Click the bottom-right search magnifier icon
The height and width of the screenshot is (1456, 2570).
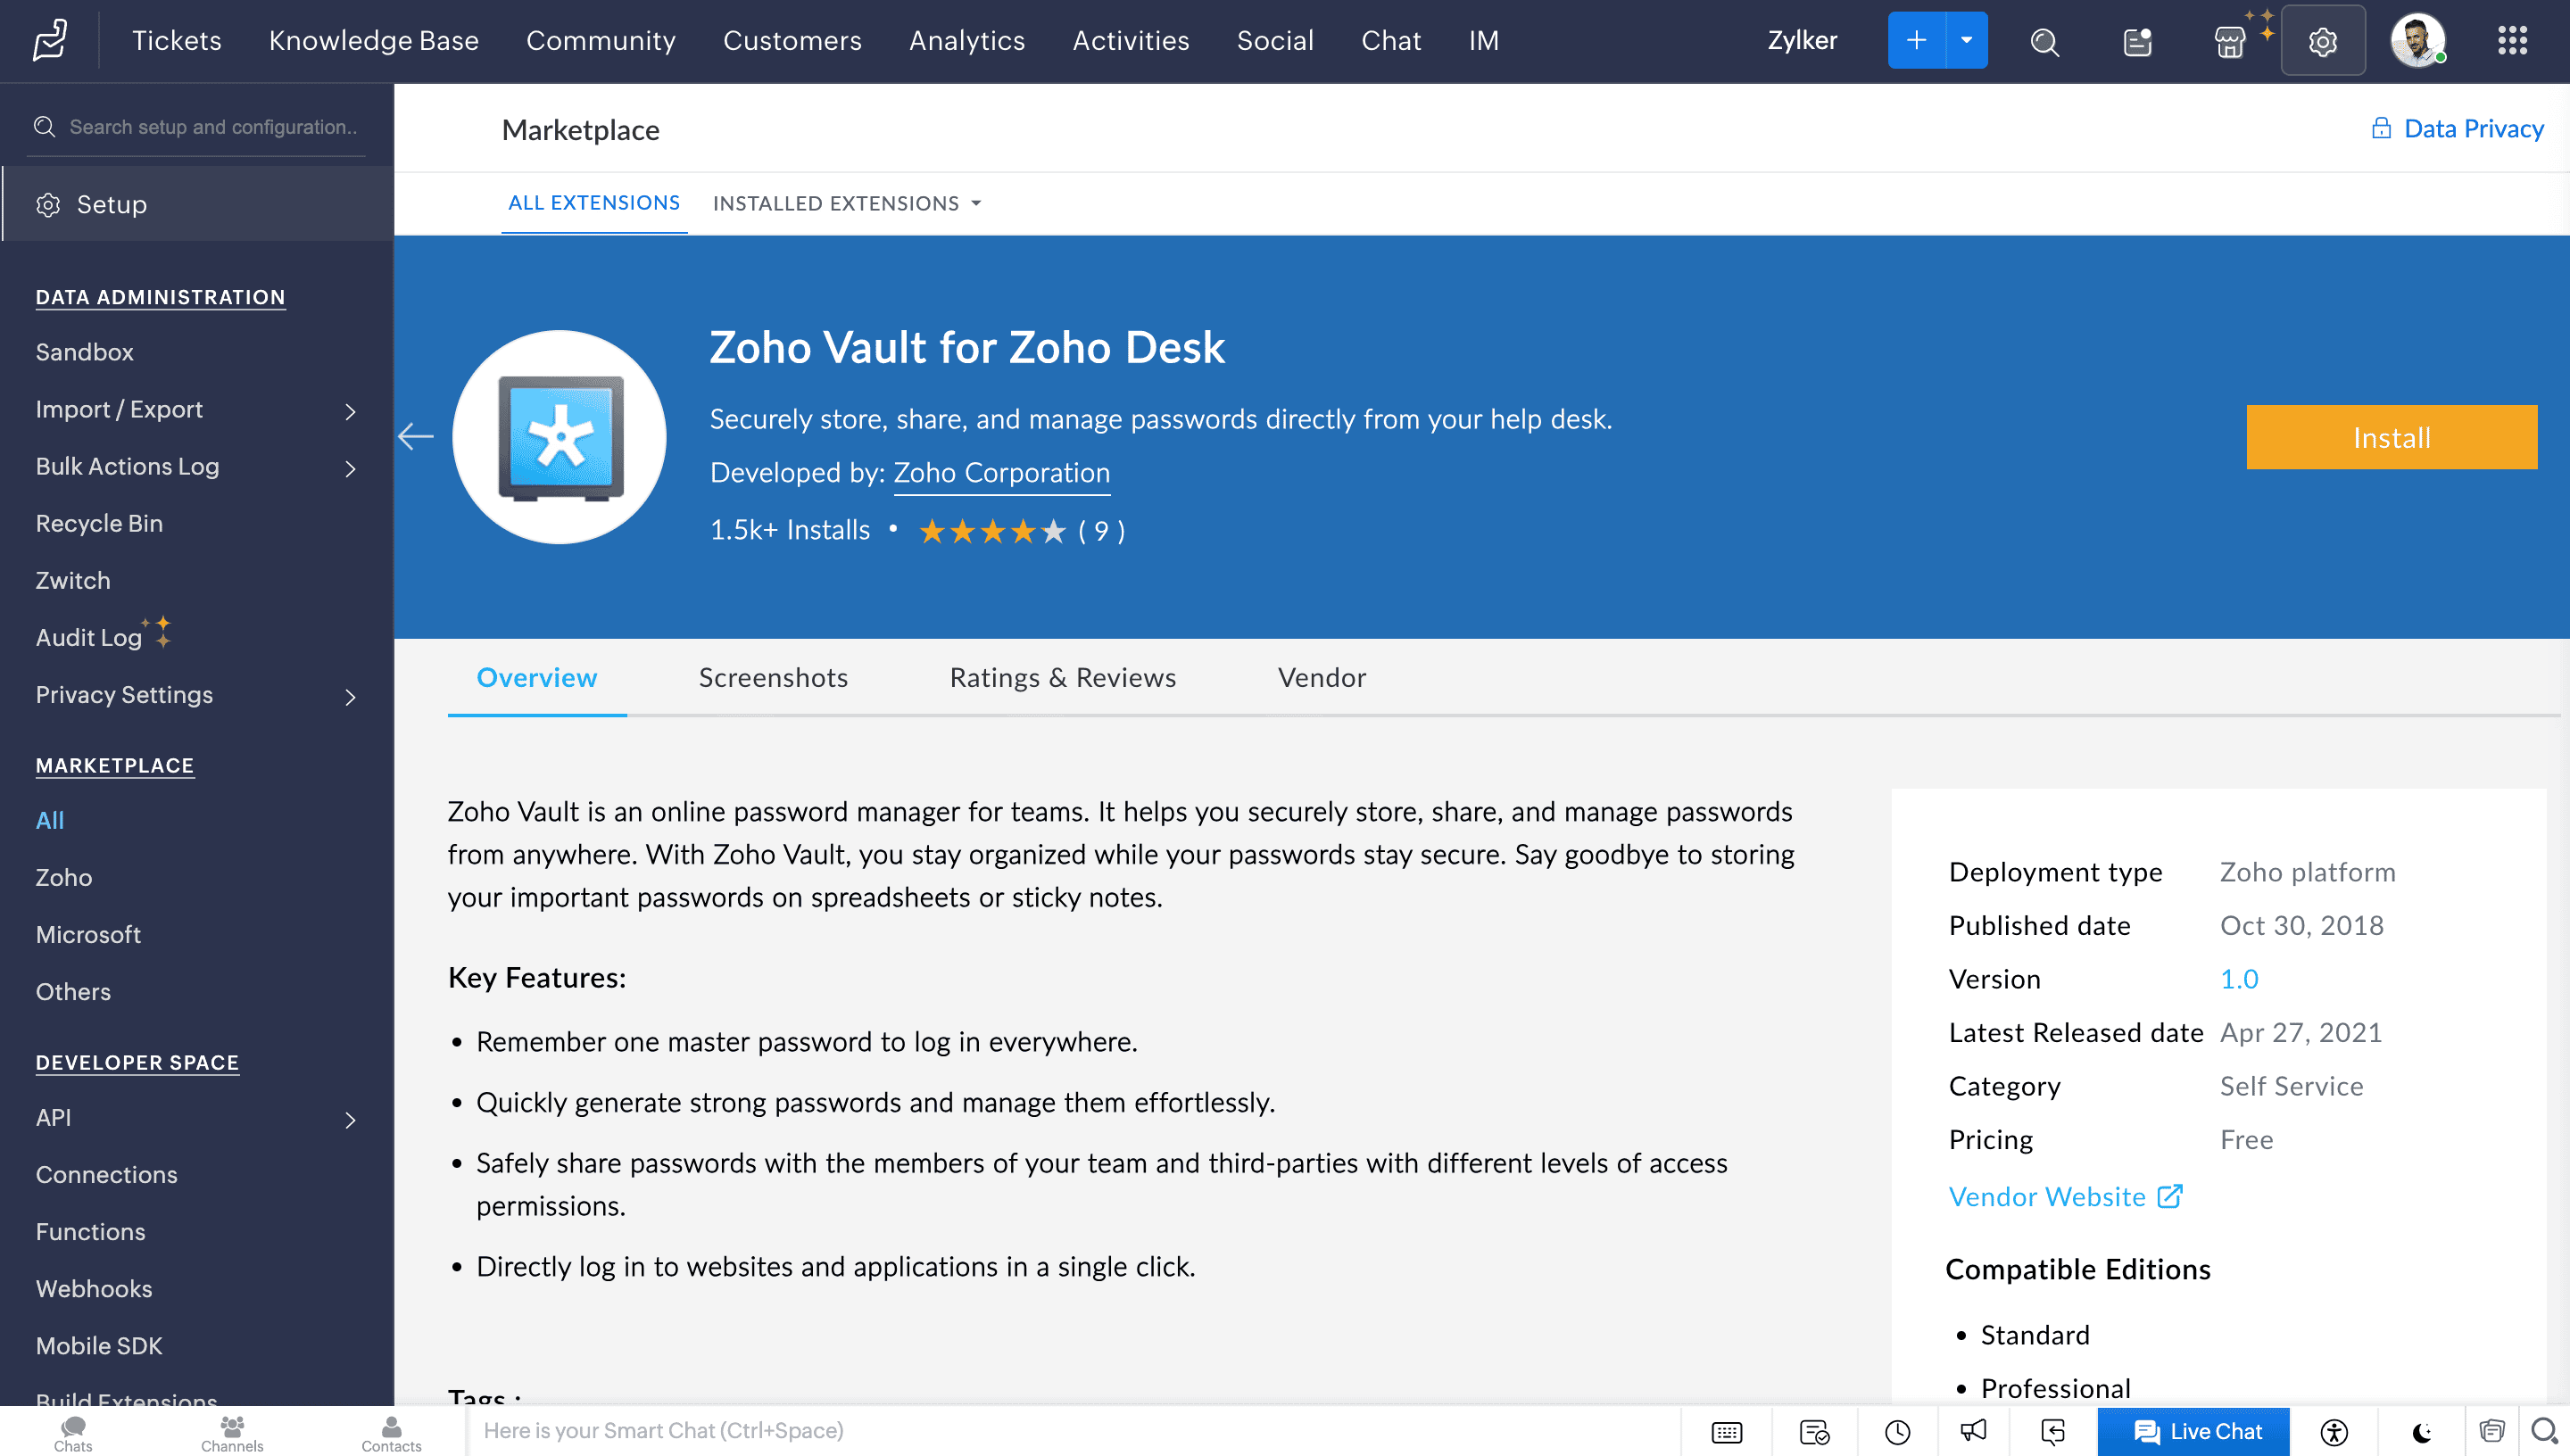pyautogui.click(x=2544, y=1431)
